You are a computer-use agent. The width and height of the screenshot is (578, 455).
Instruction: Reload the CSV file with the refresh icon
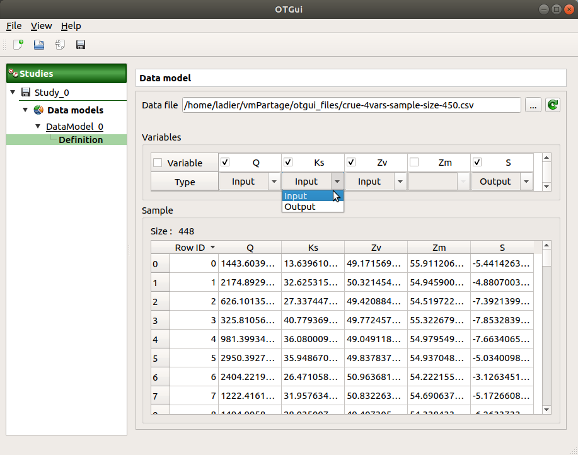click(552, 105)
